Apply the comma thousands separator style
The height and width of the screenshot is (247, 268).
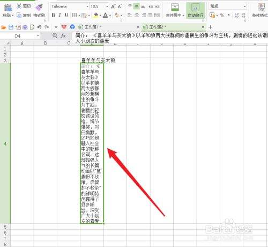click(229, 16)
